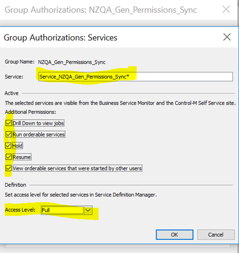
Task: Select the Group Name value NZQA_Gen_Permissions_Sync
Action: (72, 62)
